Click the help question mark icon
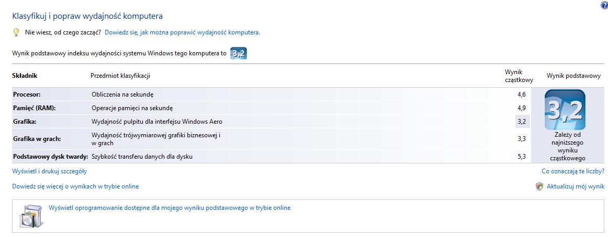 [x=604, y=5]
